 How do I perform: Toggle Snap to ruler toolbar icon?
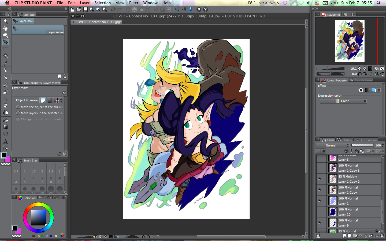177,9
